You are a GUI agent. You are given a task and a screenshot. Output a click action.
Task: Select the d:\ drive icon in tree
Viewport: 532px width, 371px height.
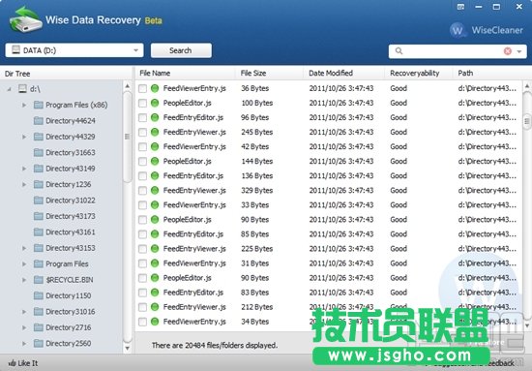(x=22, y=89)
